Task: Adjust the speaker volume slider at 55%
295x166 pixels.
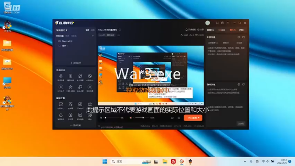Action: pos(142,118)
